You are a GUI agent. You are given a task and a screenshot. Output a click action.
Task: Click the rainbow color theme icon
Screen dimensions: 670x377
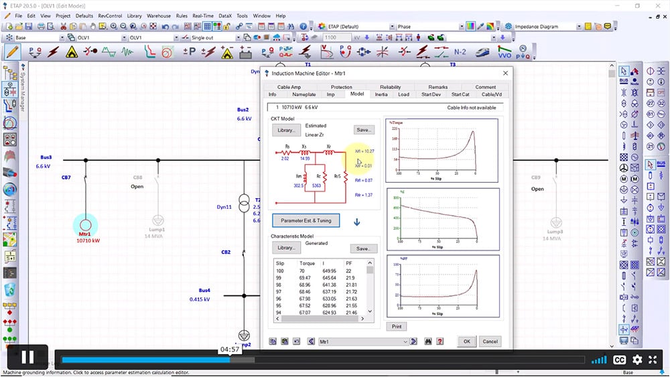(490, 27)
